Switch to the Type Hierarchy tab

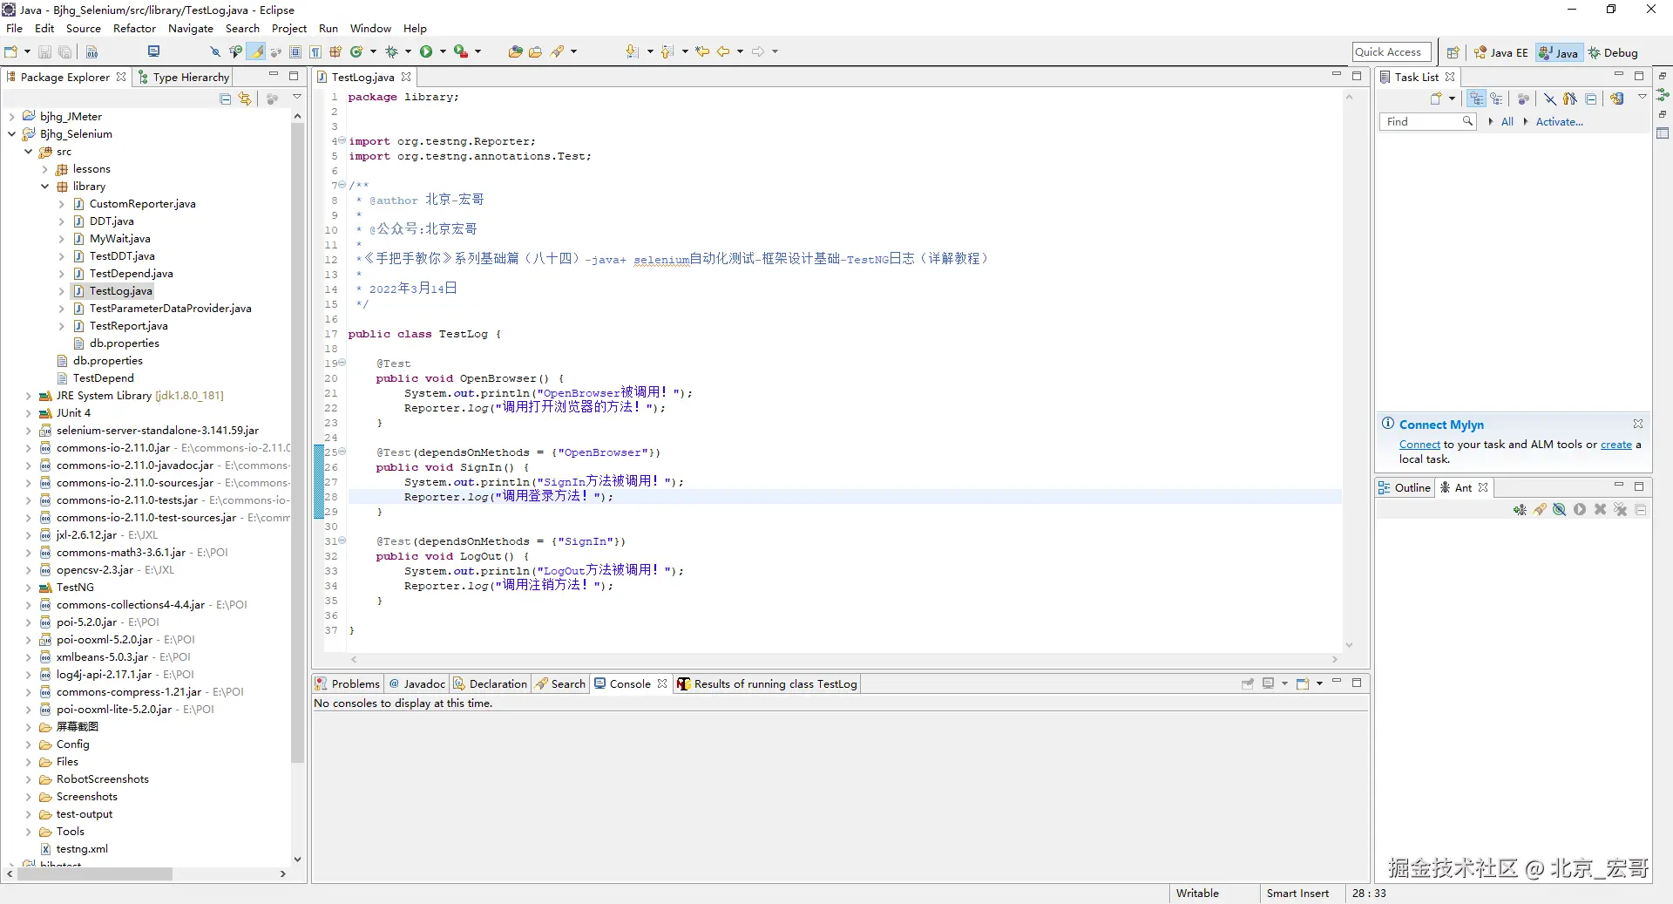pos(184,78)
